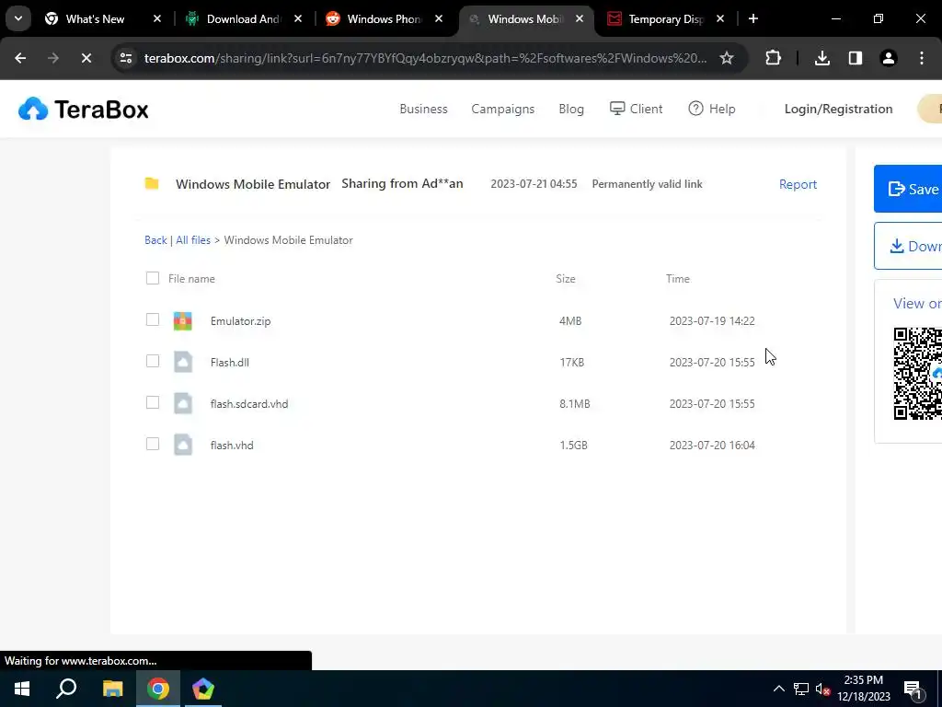This screenshot has height=707, width=942.
Task: Check the Flash.dll checkbox
Action: [x=153, y=361]
